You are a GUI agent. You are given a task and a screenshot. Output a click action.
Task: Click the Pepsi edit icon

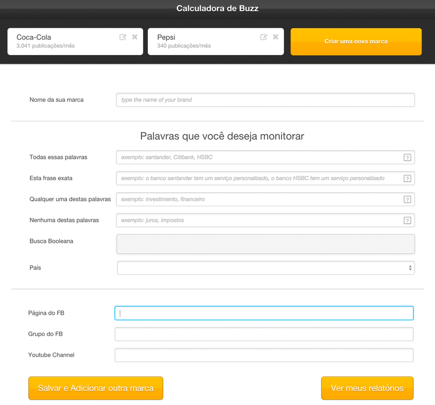[x=264, y=37]
